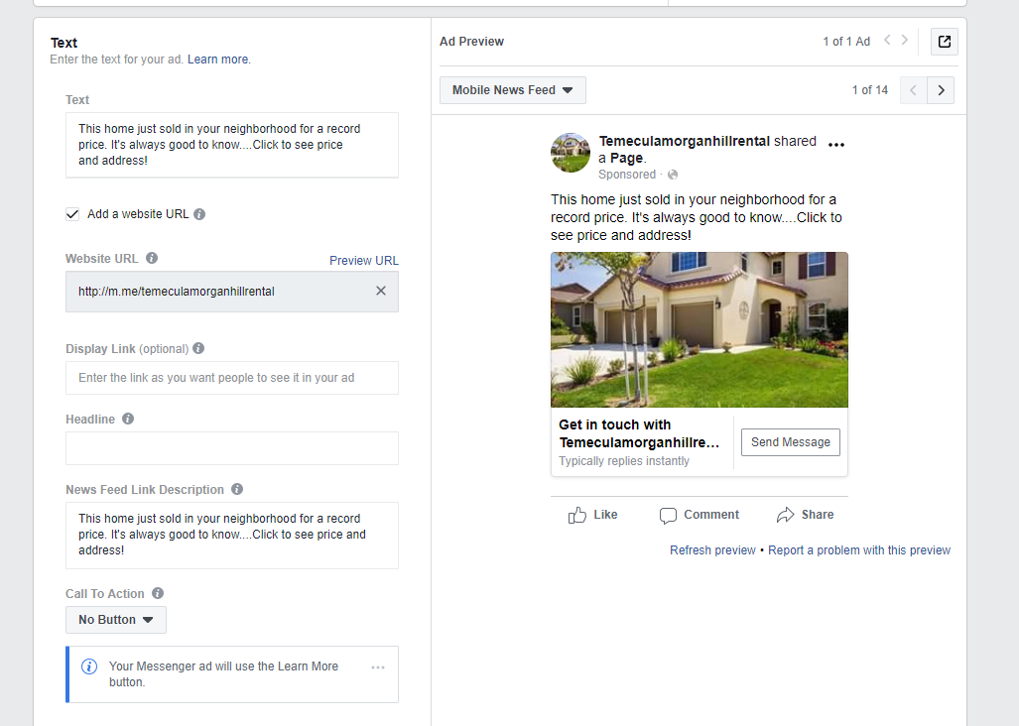This screenshot has width=1019, height=726.
Task: Uncheck the Add a website URL checkbox
Action: click(x=72, y=214)
